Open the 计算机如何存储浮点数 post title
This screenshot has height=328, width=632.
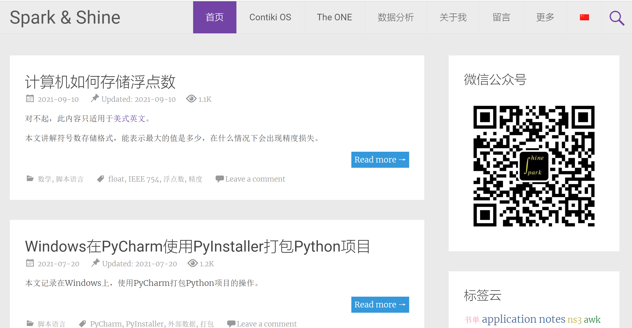point(100,82)
